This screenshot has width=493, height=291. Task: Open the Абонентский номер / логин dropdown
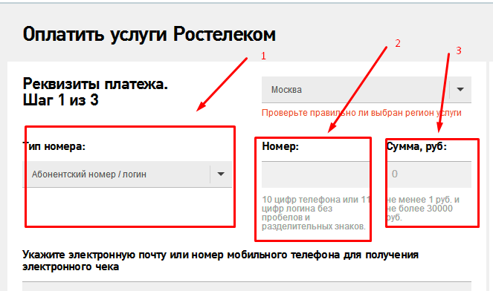(x=127, y=174)
